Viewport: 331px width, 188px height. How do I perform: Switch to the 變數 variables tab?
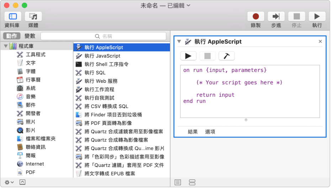(x=30, y=36)
